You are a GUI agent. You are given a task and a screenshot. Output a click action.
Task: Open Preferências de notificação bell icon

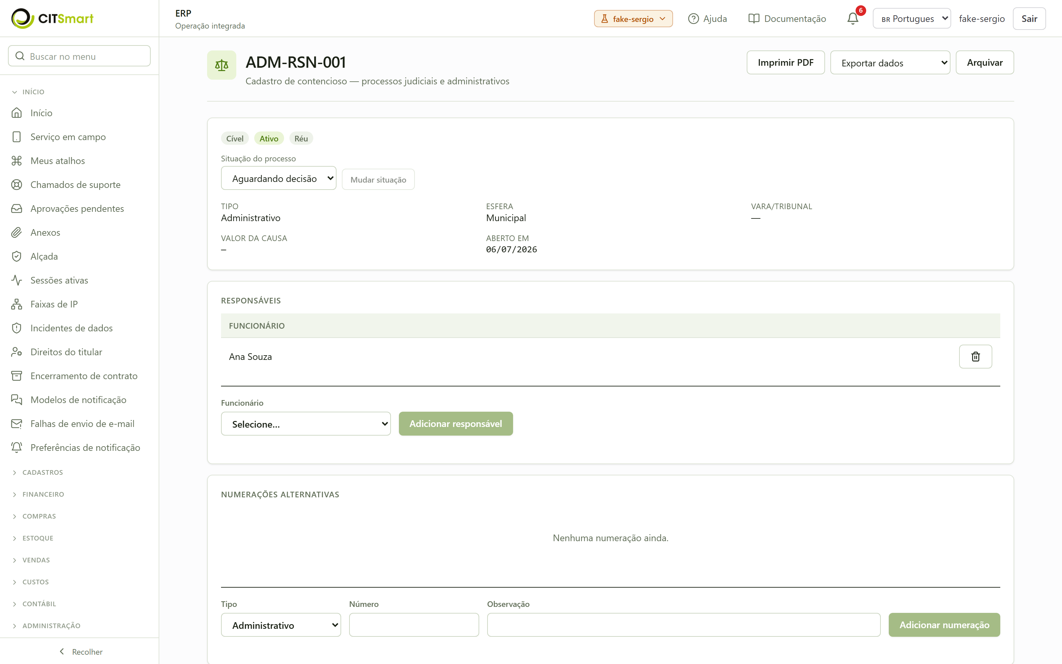[x=17, y=448]
